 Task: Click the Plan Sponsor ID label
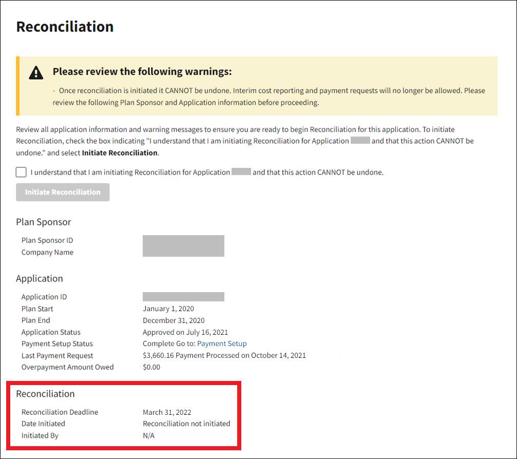click(51, 240)
